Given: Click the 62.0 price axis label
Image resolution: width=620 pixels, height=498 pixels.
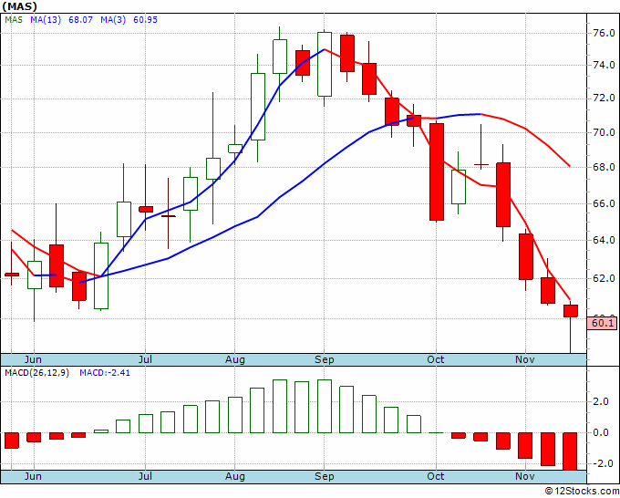Looking at the screenshot, I should pos(604,278).
